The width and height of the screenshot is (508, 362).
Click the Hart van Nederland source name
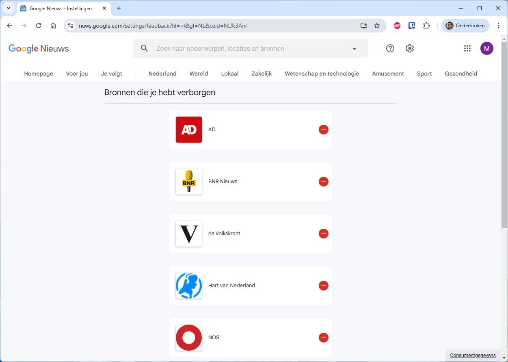pyautogui.click(x=231, y=286)
